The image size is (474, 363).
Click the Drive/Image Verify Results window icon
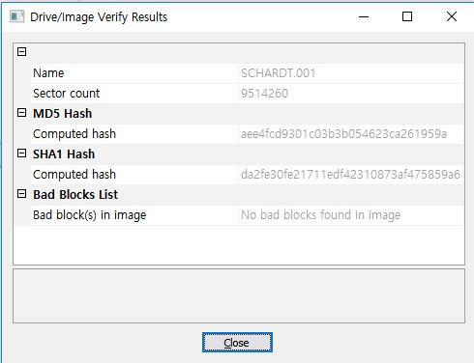16,16
